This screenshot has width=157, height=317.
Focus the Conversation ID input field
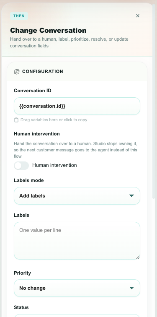click(77, 106)
